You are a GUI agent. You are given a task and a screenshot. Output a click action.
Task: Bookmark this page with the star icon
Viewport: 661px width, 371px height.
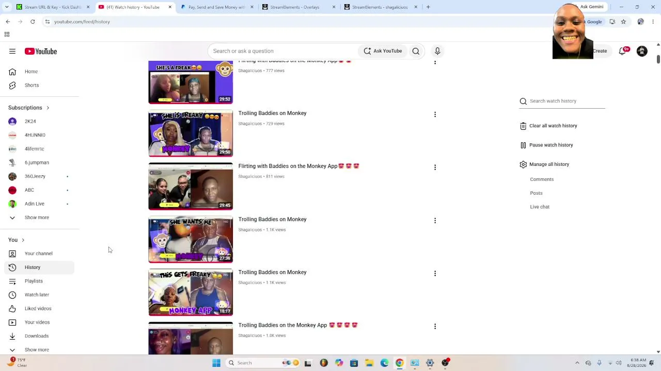tap(623, 22)
